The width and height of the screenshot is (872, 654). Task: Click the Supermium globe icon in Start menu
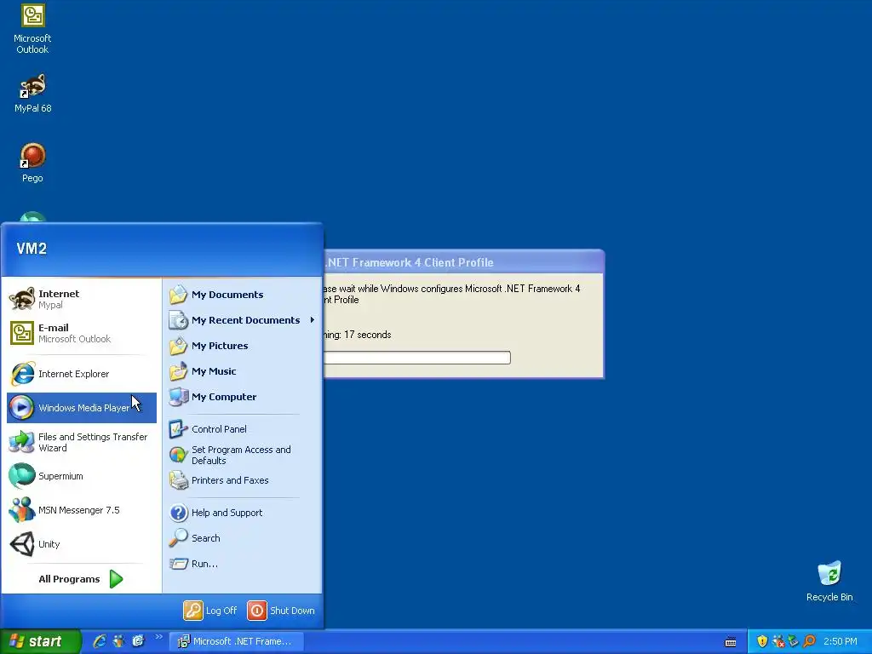pyautogui.click(x=21, y=476)
